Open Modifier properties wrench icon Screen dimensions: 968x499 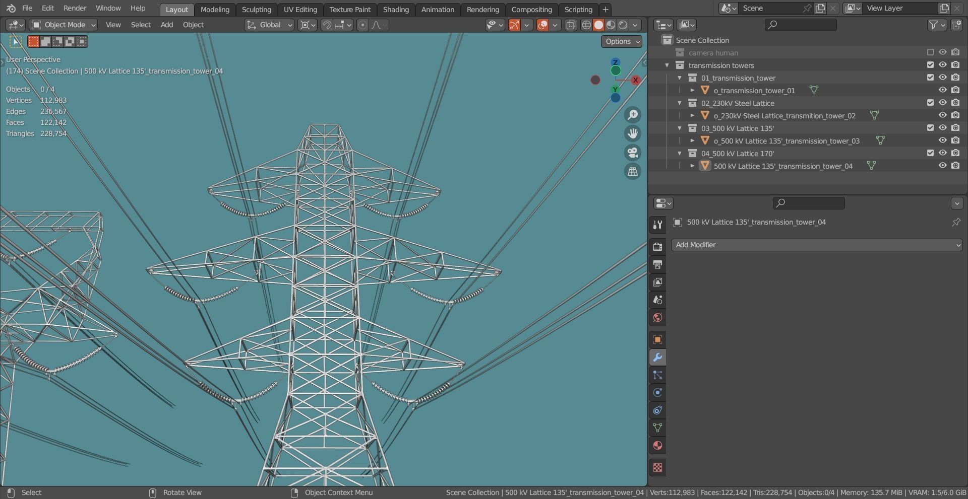click(657, 358)
